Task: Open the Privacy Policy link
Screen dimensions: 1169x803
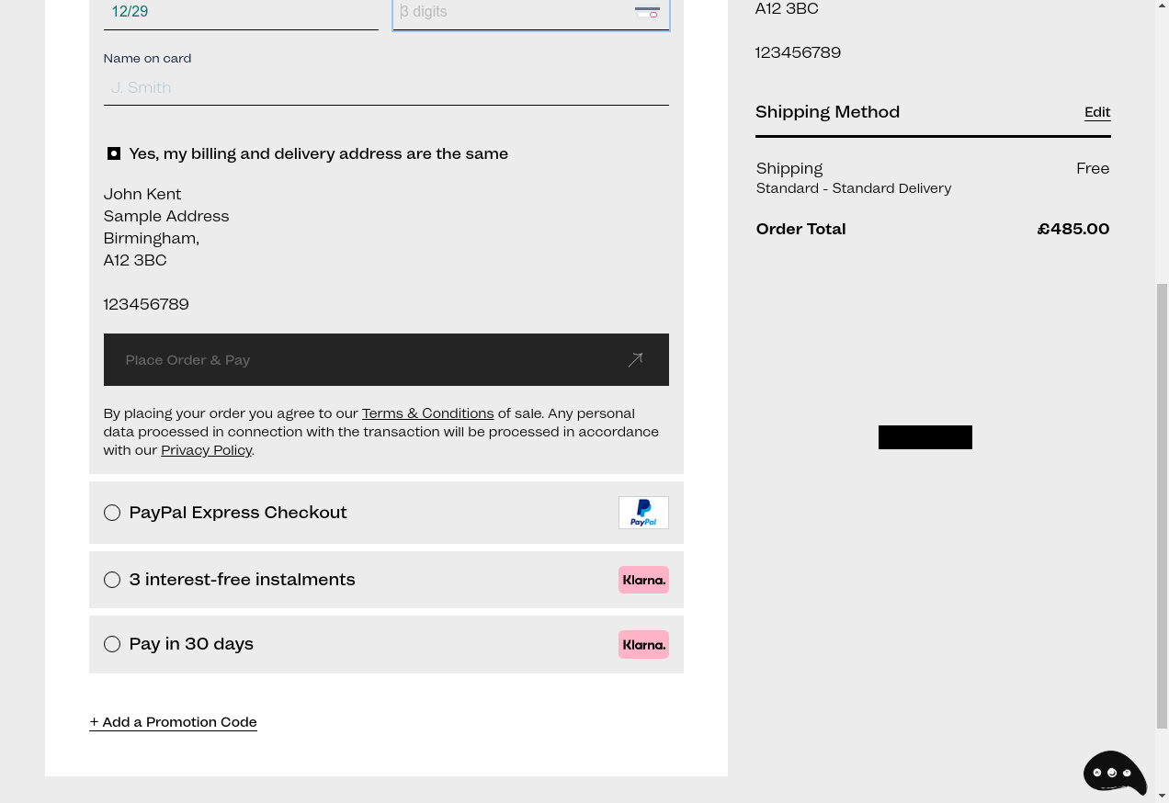Action: point(207,450)
